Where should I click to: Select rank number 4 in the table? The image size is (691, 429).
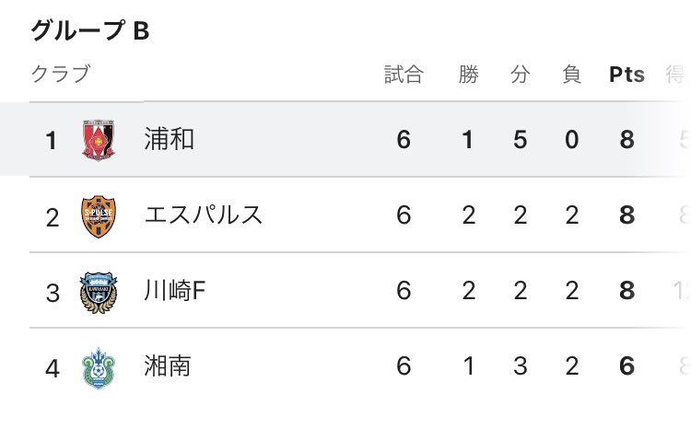[x=52, y=368]
